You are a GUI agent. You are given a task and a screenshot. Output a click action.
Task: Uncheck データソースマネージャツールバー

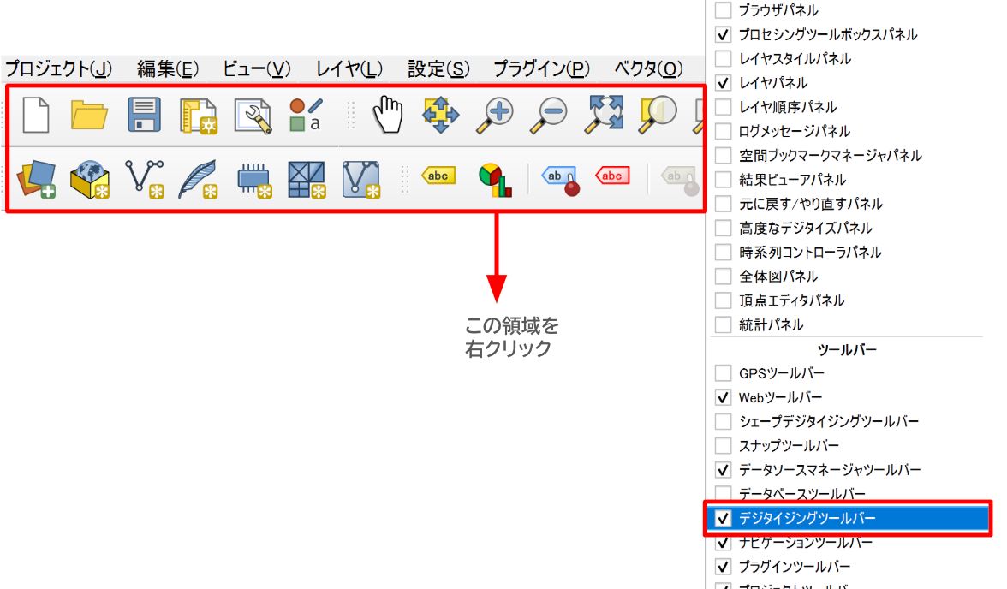pyautogui.click(x=723, y=470)
